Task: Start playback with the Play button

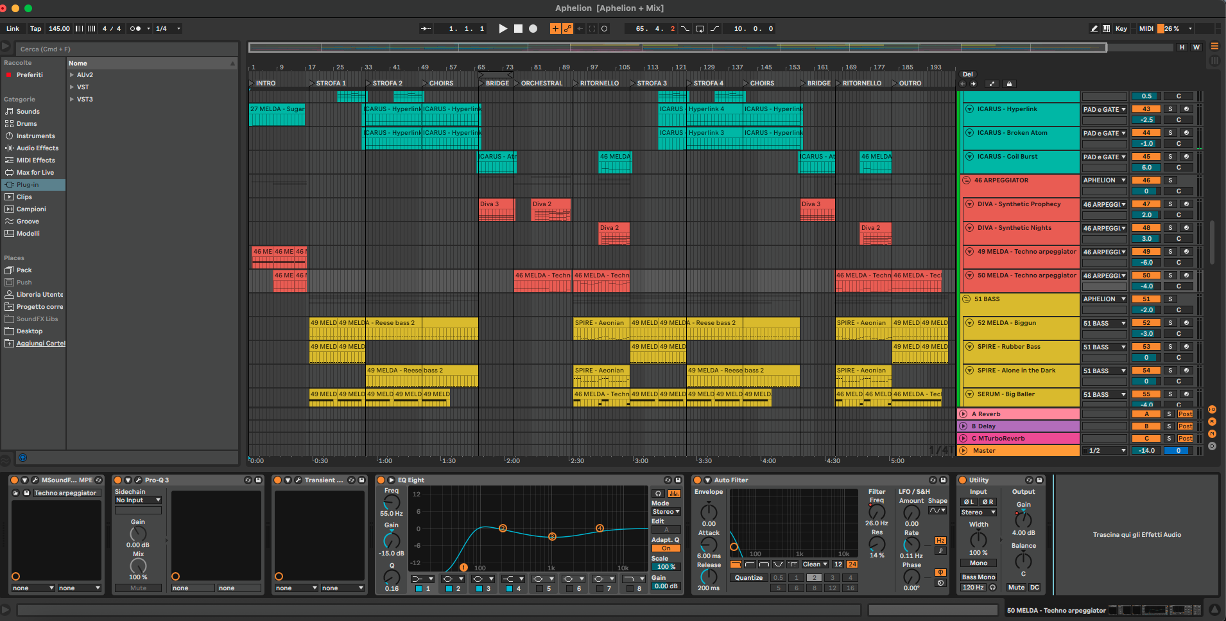Action: (x=503, y=28)
